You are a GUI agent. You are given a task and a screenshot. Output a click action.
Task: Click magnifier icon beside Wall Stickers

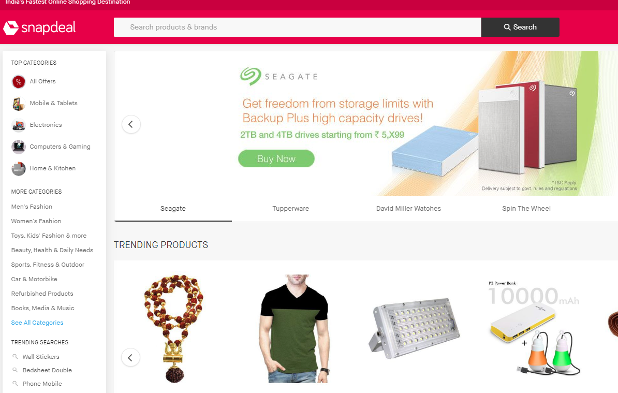[x=15, y=356]
